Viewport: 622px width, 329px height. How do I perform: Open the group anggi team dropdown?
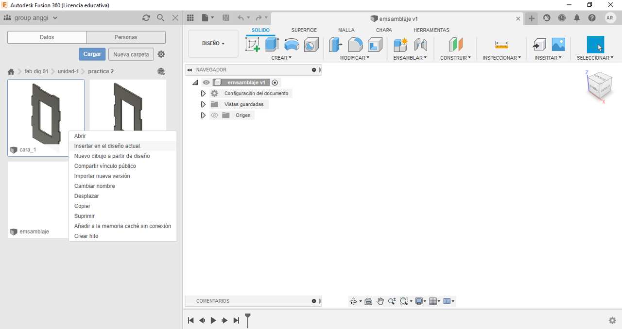[x=31, y=18]
